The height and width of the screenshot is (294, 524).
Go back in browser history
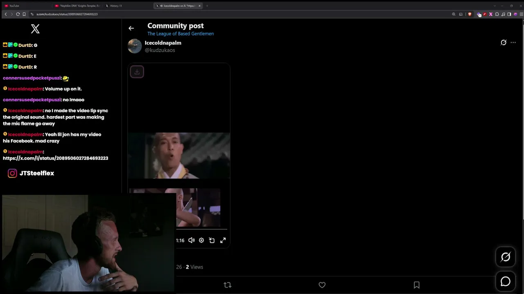tap(6, 14)
